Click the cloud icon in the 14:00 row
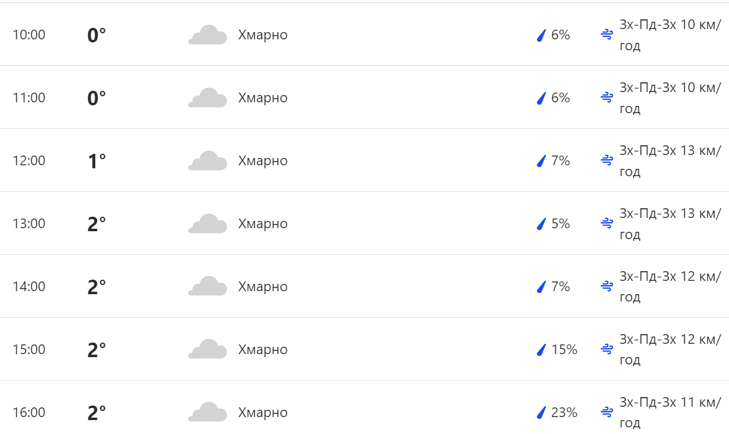The image size is (729, 434). coord(207,286)
